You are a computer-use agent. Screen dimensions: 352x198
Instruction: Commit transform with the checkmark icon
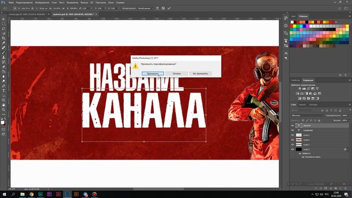coord(169,8)
